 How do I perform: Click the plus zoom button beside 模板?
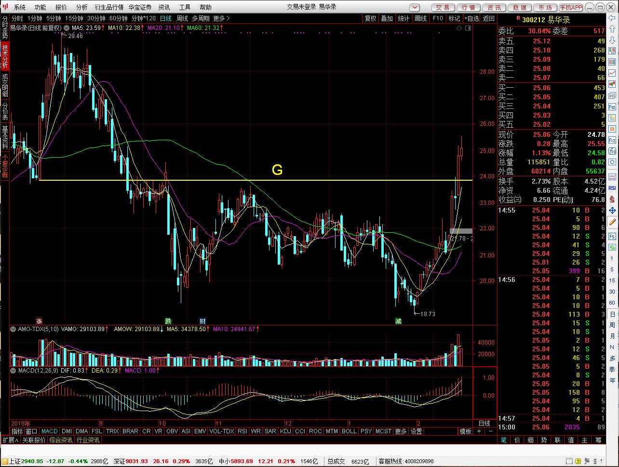479,431
